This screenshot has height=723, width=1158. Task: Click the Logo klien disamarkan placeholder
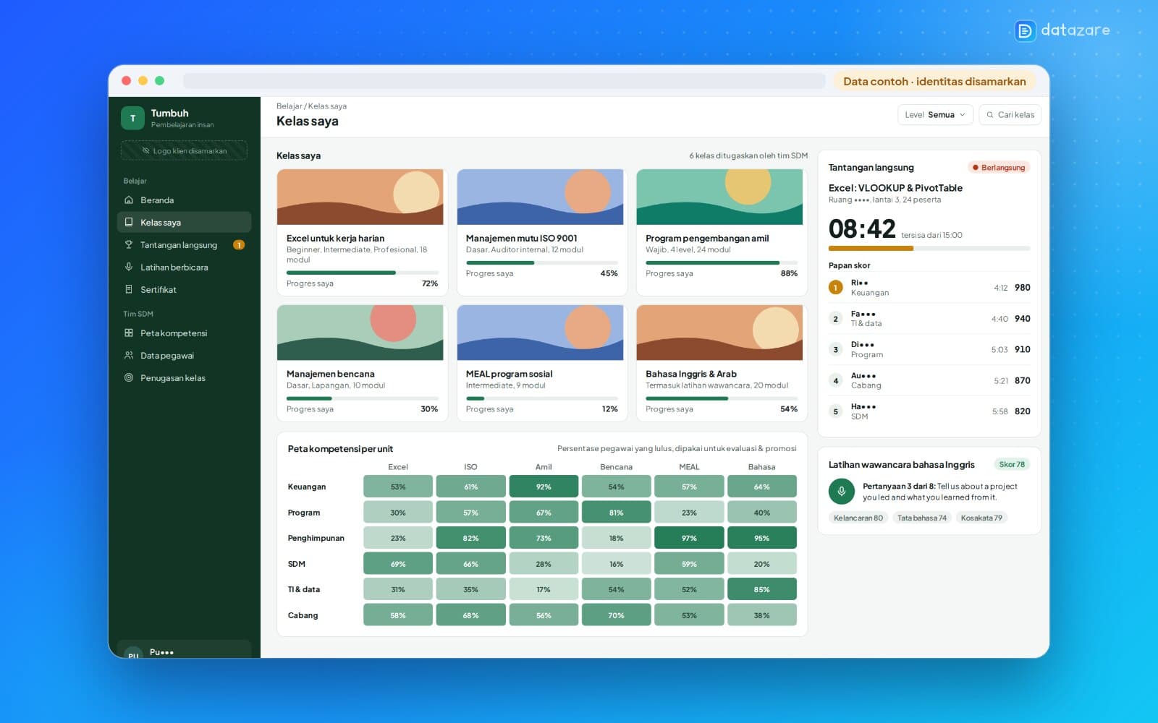click(184, 150)
